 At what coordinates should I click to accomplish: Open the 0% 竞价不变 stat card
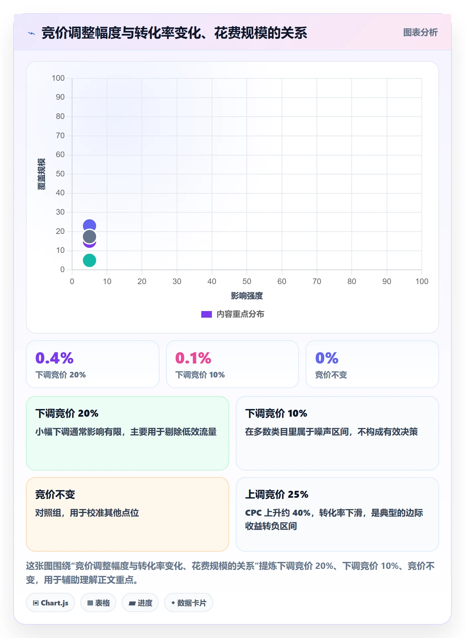[x=372, y=364]
